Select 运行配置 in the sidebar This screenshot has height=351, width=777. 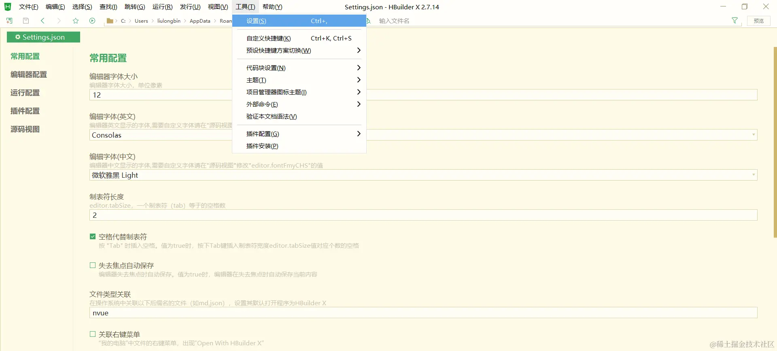25,93
